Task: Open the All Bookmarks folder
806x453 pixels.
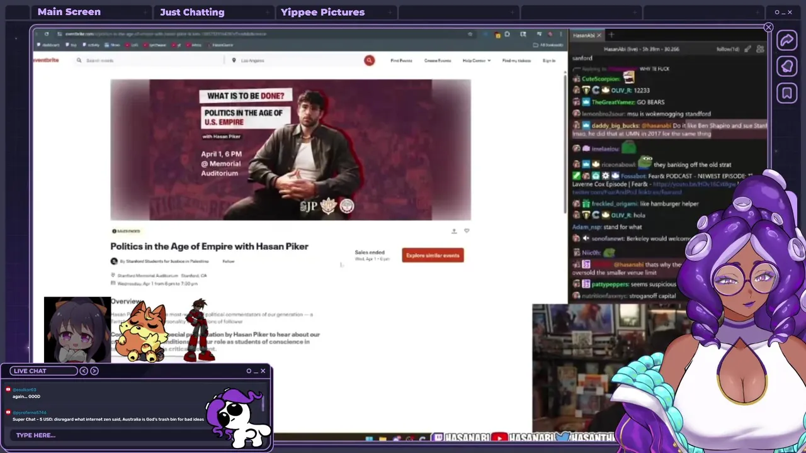Action: click(547, 45)
